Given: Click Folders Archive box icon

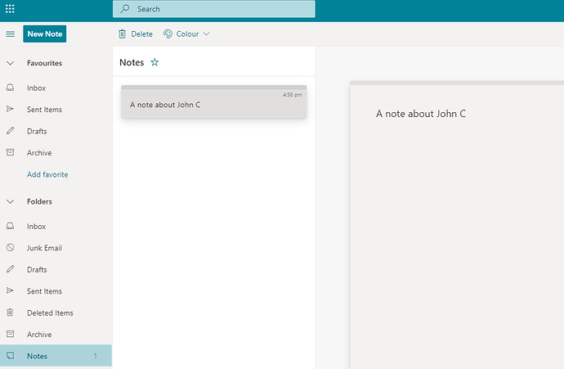Looking at the screenshot, I should tap(10, 334).
